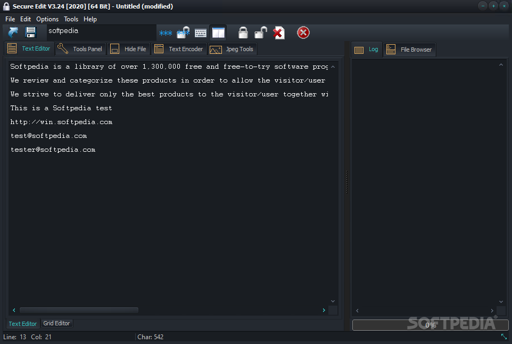Click the line starting 'Softpedia is a library'

[x=169, y=67]
